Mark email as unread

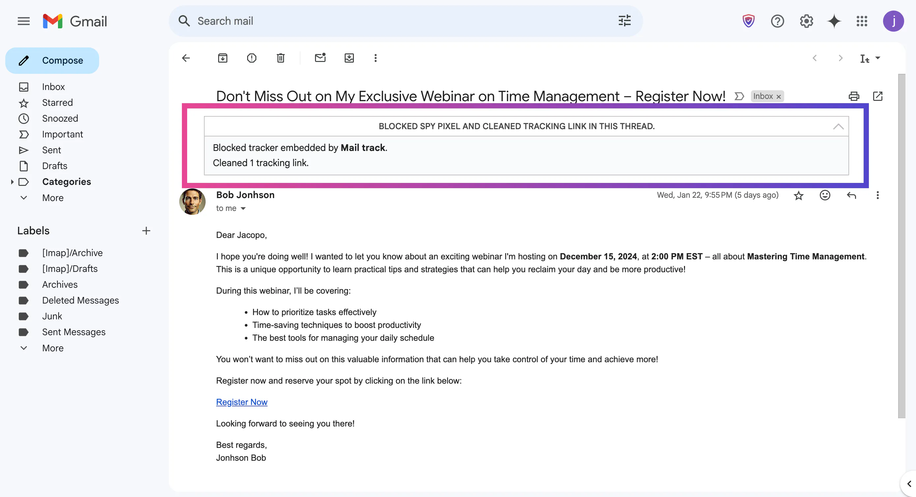[320, 57]
